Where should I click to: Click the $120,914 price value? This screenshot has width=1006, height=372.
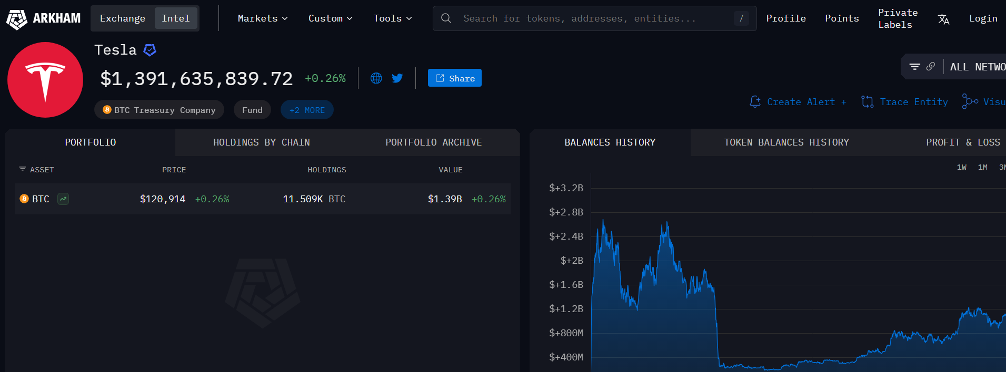pos(163,199)
